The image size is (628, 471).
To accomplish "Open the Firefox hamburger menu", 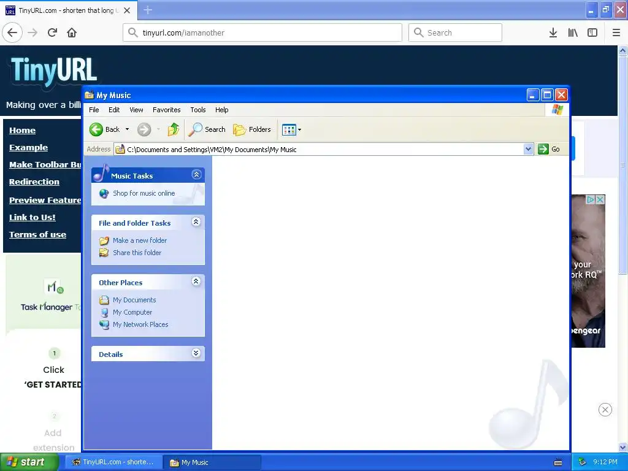I will click(x=616, y=33).
